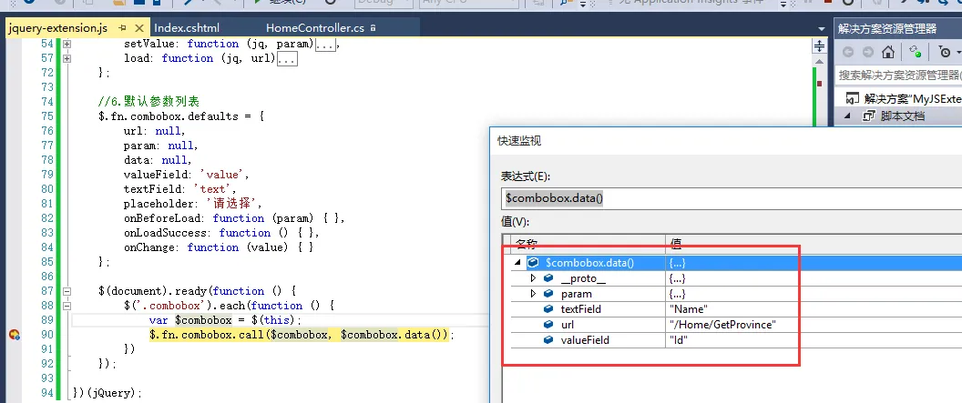Click the cube icon next to textField

pos(548,309)
